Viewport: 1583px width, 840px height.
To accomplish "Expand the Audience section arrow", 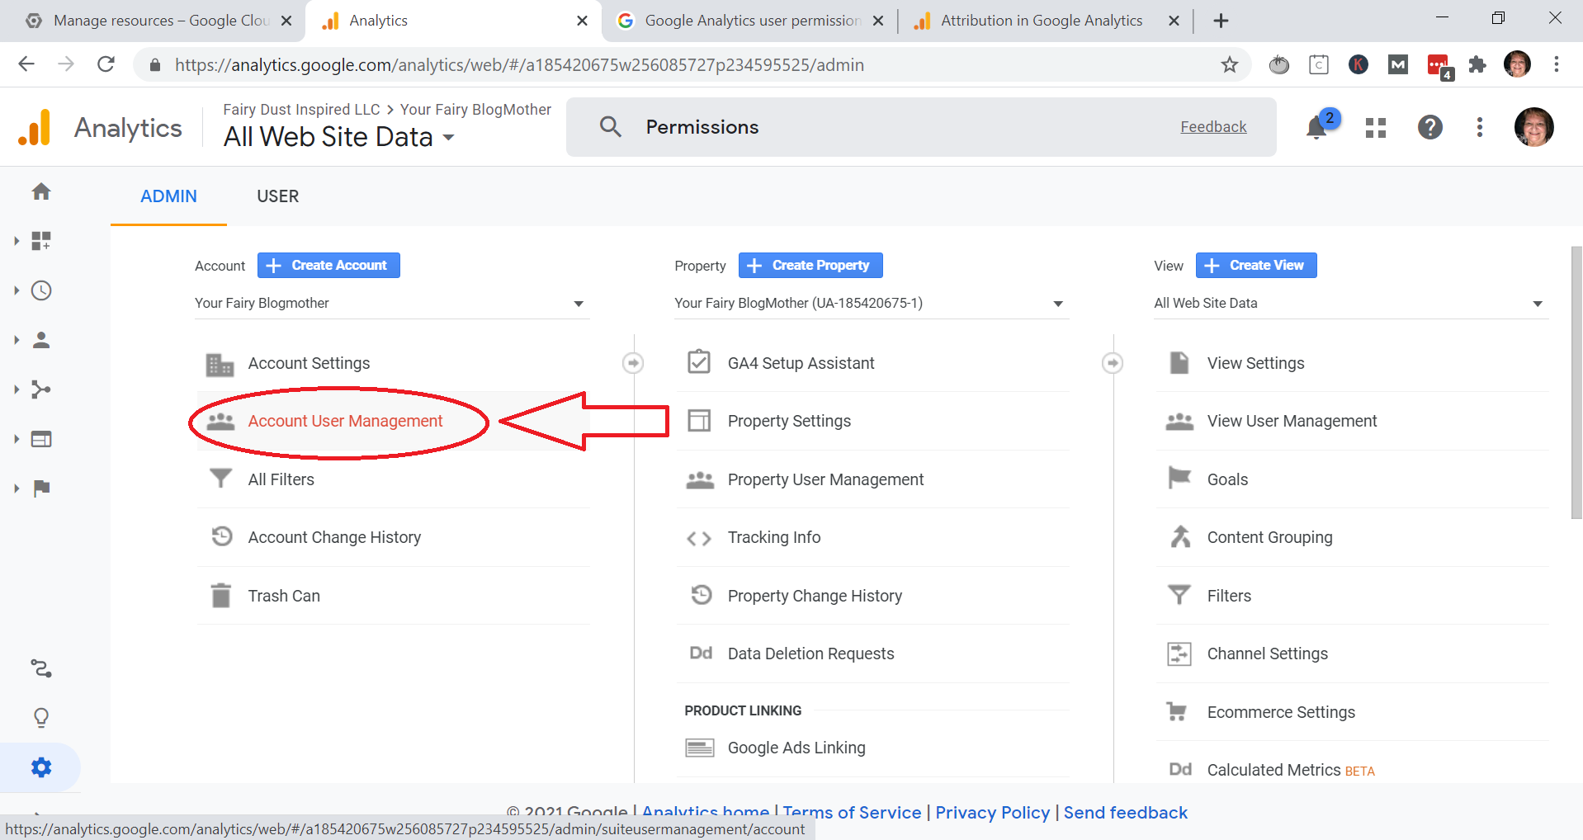I will [17, 340].
